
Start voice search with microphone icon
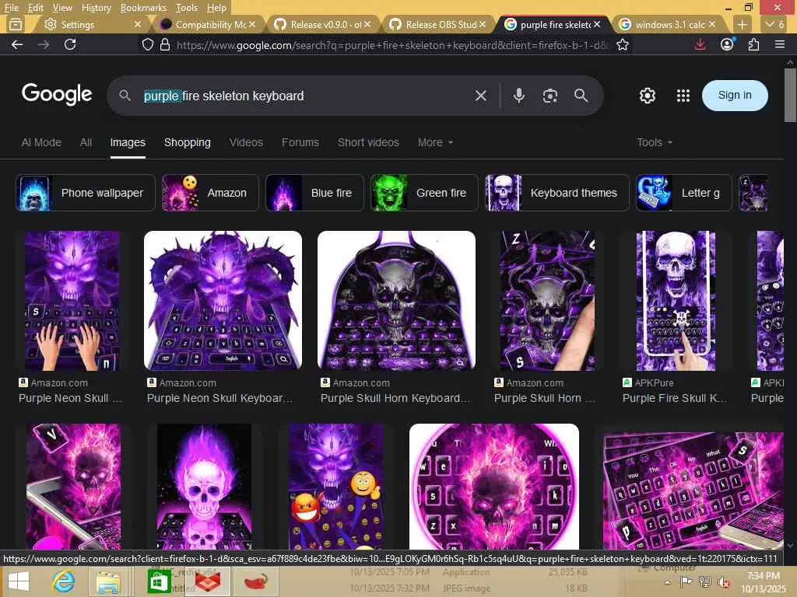(x=518, y=96)
